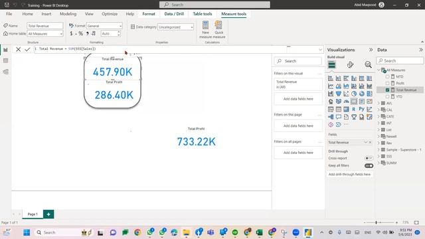Choose card visual in gallery
Image resolution: width=425 pixels, height=239 pixels.
coord(354,102)
